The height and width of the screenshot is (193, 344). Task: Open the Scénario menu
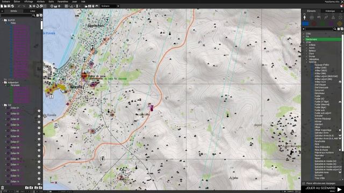coord(6,2)
